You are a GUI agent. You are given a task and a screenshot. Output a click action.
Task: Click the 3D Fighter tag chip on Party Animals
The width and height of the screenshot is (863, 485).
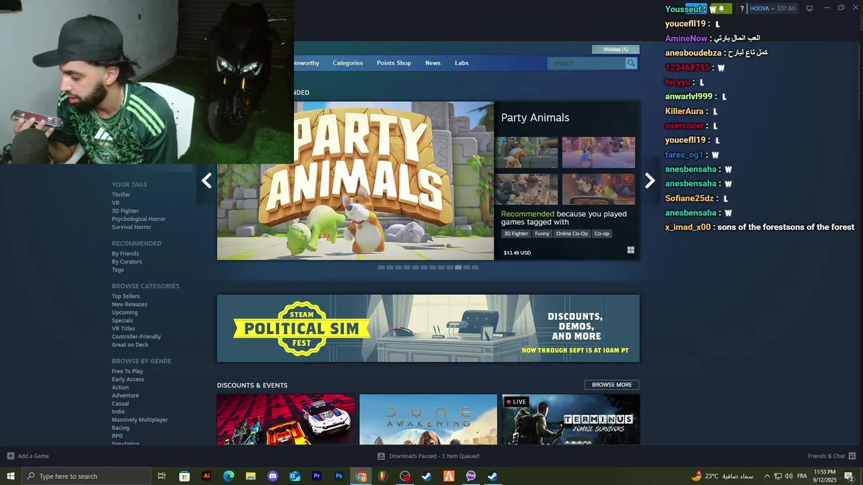[x=516, y=234]
